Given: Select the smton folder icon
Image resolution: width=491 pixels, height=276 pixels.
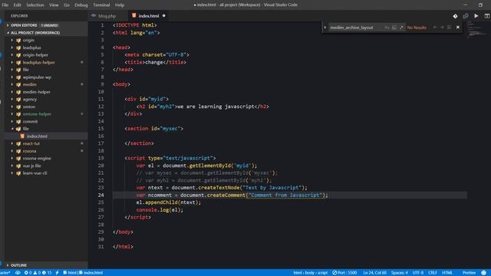Looking at the screenshot, I should pyautogui.click(x=18, y=107).
